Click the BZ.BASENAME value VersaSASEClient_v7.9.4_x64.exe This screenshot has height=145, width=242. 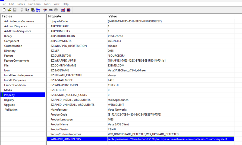coord(127,71)
